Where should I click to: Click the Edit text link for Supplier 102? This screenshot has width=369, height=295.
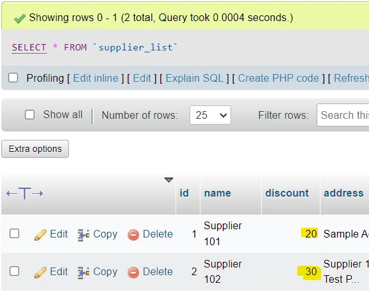click(x=59, y=271)
